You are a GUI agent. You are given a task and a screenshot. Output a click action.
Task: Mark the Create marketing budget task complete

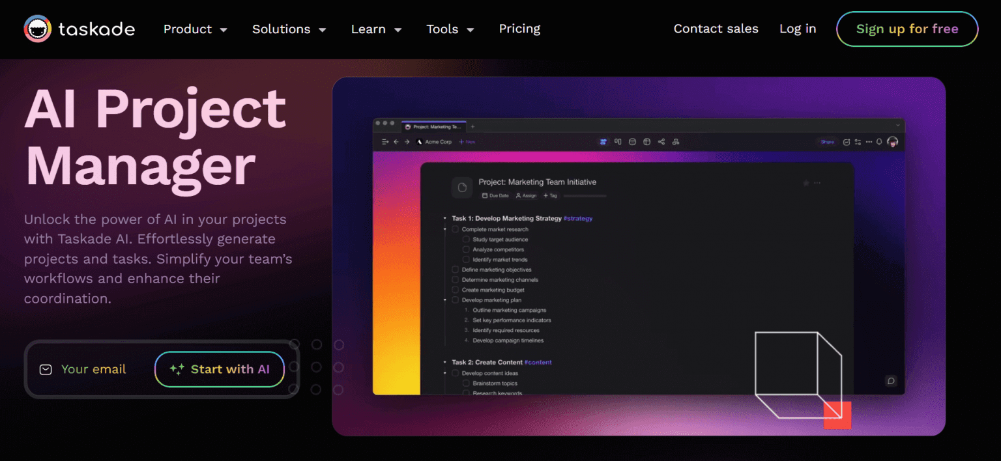[455, 290]
